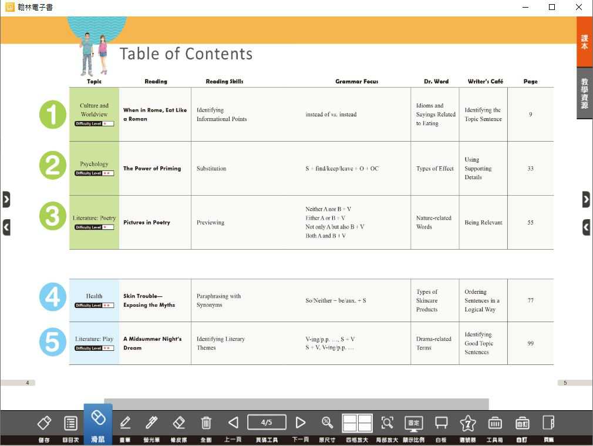Image resolution: width=593 pixels, height=446 pixels.
Task: Click the upper right-edge forward arrow
Action: [586, 199]
